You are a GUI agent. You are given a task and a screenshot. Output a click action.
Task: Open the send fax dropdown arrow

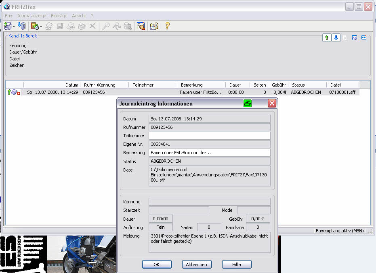[x=14, y=26]
